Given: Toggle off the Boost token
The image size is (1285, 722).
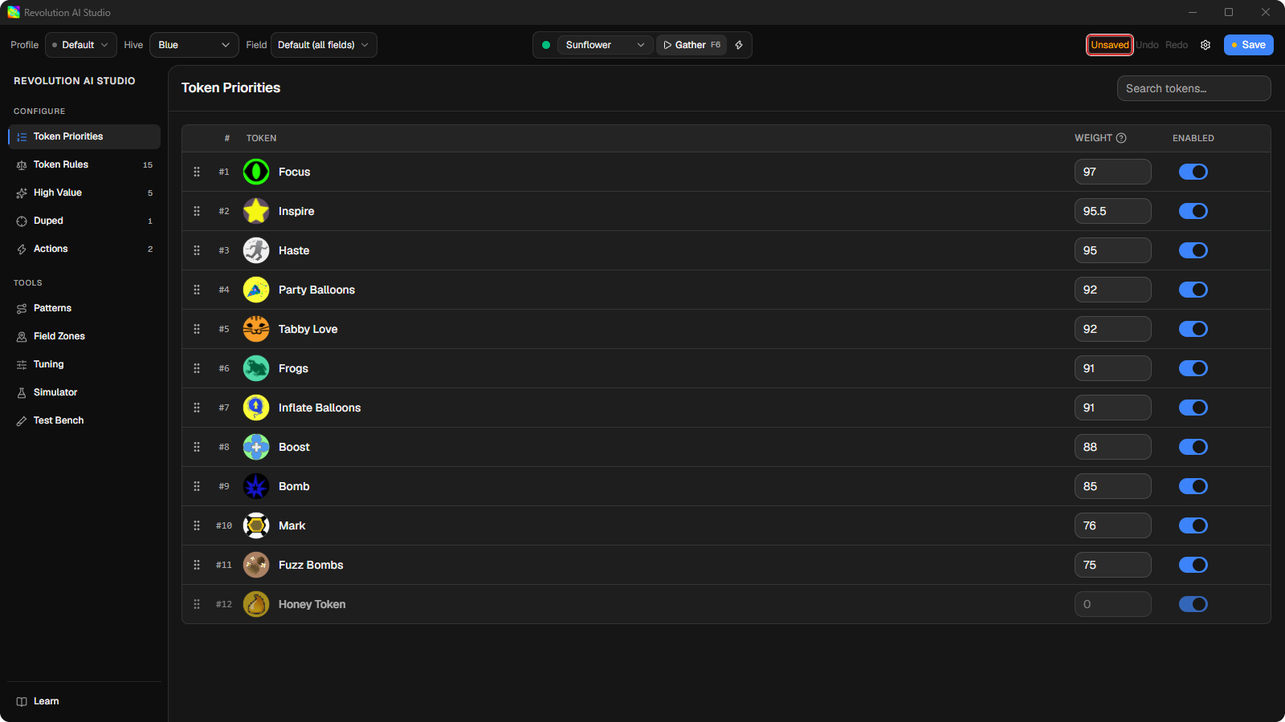Looking at the screenshot, I should [x=1193, y=447].
